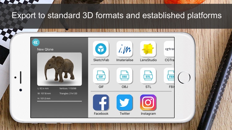This screenshot has height=130, width=232.
Task: Tap the New Qlone model title
Action: pos(45,49)
